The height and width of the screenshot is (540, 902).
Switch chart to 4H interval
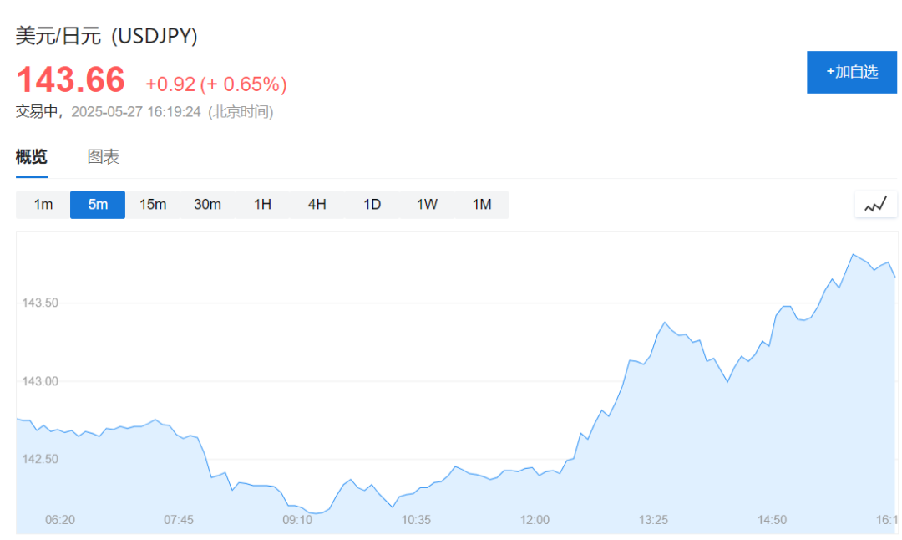(317, 204)
